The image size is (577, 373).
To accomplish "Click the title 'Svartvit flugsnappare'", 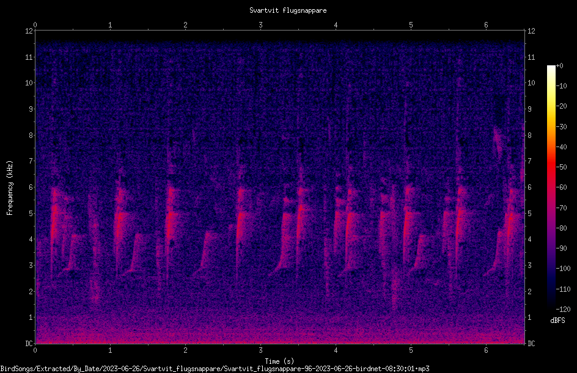I will pos(288,10).
